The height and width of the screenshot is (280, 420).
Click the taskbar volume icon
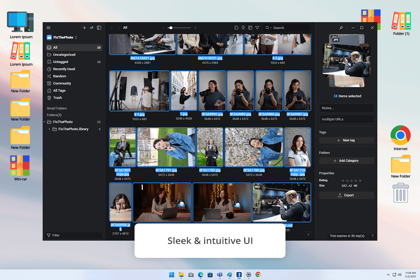[399, 275]
